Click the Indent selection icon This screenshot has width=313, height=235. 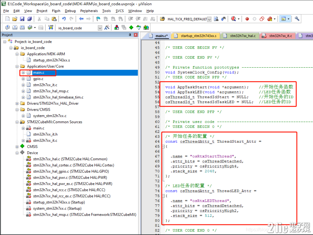130,19
